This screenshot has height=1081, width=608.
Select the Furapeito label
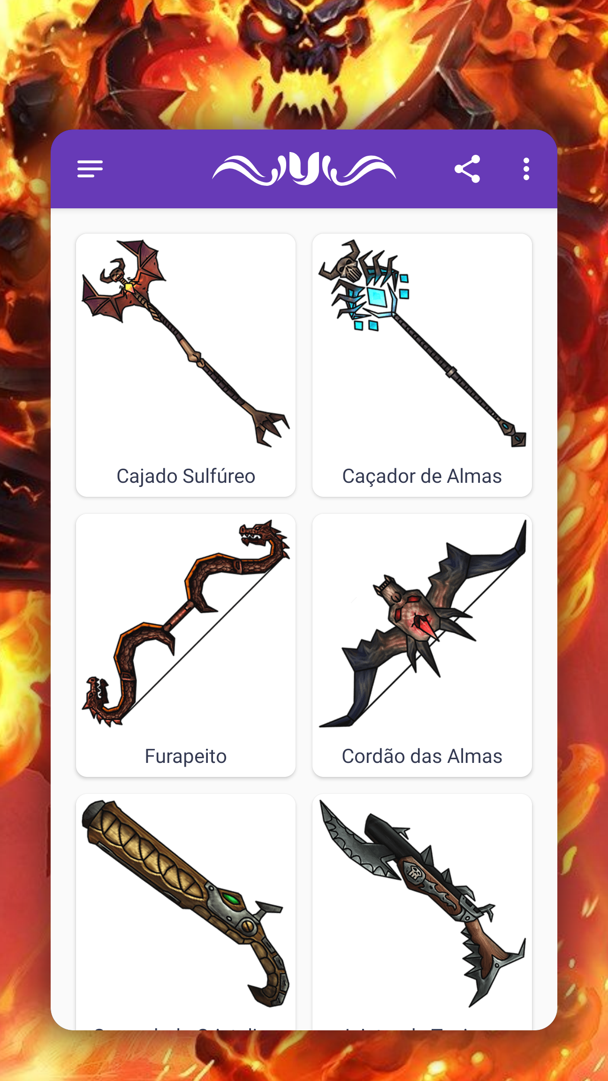point(186,756)
